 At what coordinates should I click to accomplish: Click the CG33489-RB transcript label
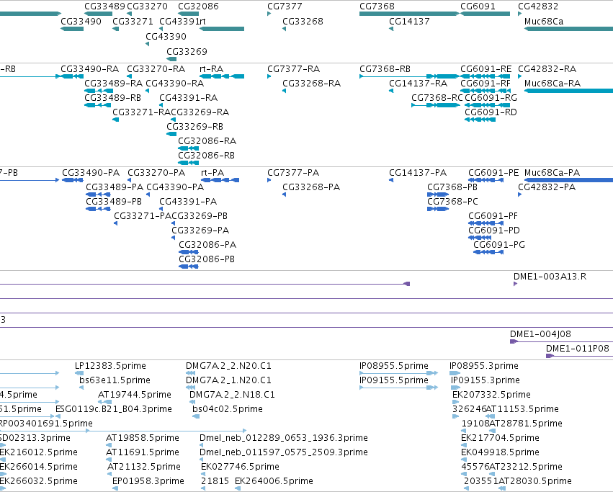click(x=112, y=98)
